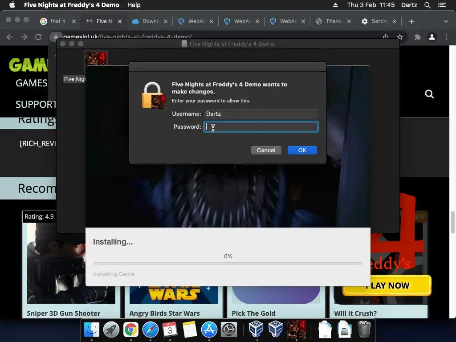Open the GAMES link on the website
Viewport: 456px width, 342px height.
coord(32,83)
